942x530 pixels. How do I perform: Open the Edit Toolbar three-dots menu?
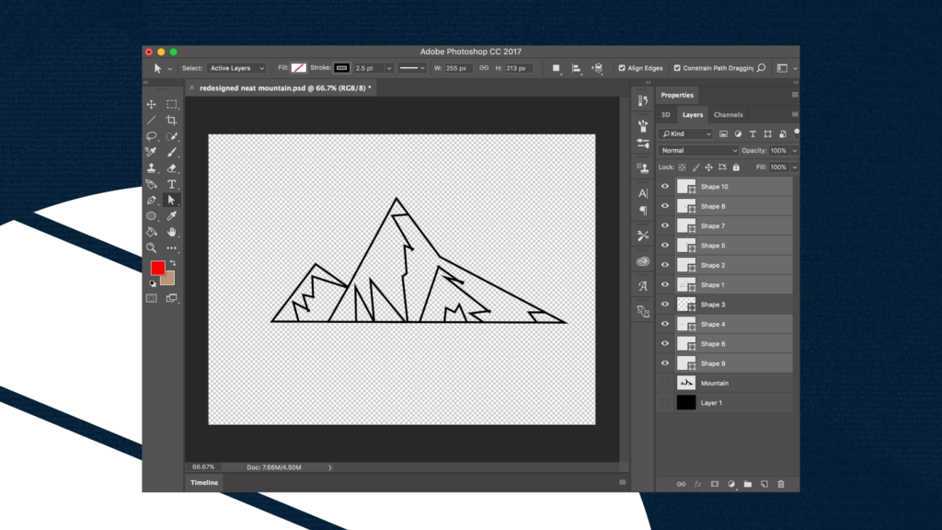coord(172,248)
